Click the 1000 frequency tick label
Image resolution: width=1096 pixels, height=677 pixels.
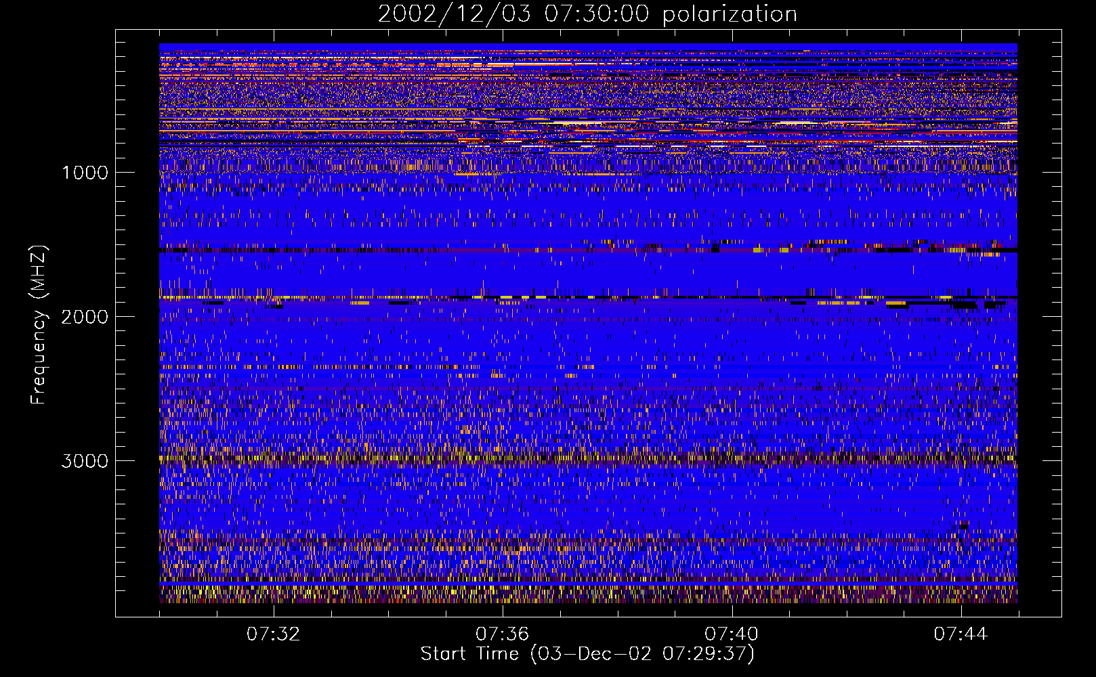[x=85, y=173]
